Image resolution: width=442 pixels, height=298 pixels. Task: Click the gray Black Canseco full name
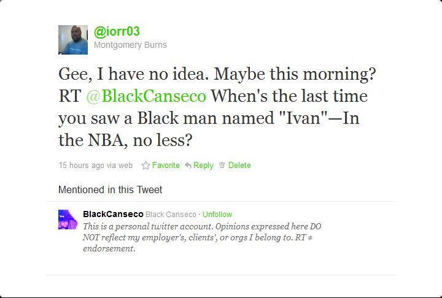(171, 215)
